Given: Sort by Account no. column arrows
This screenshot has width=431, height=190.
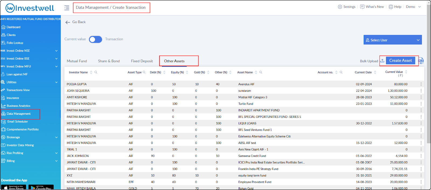Looking at the screenshot, I should coord(336,72).
